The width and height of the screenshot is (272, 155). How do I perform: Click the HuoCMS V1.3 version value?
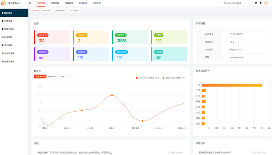[236, 50]
